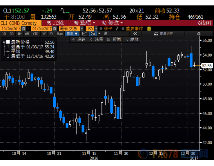Toggle the 移平 checkbox

(x=101, y=28)
